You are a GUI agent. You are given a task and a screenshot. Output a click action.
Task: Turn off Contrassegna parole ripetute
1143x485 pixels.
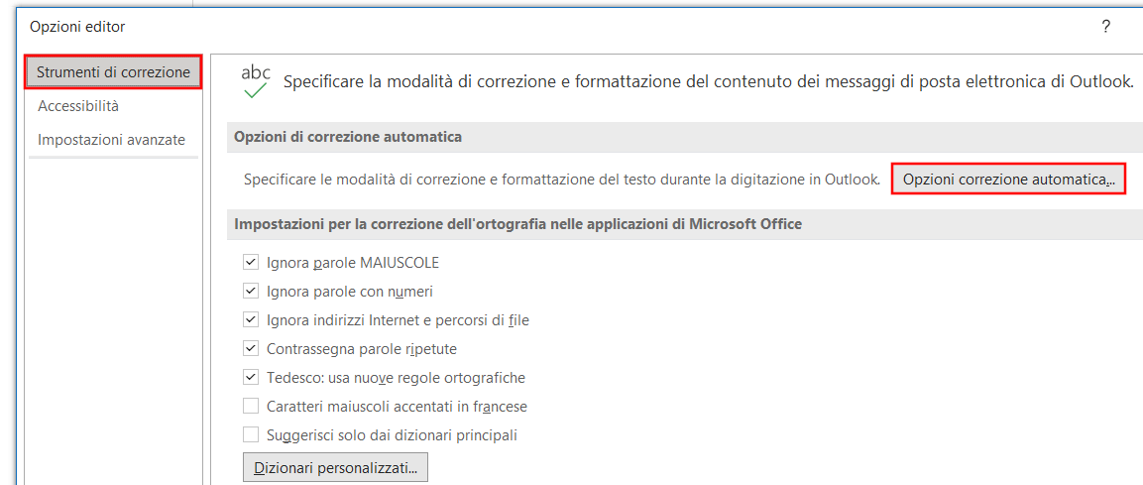[x=251, y=349]
